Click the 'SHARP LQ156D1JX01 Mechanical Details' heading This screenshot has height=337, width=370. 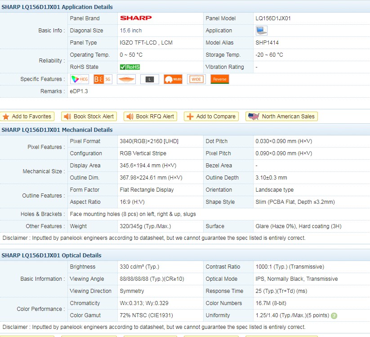(57, 130)
